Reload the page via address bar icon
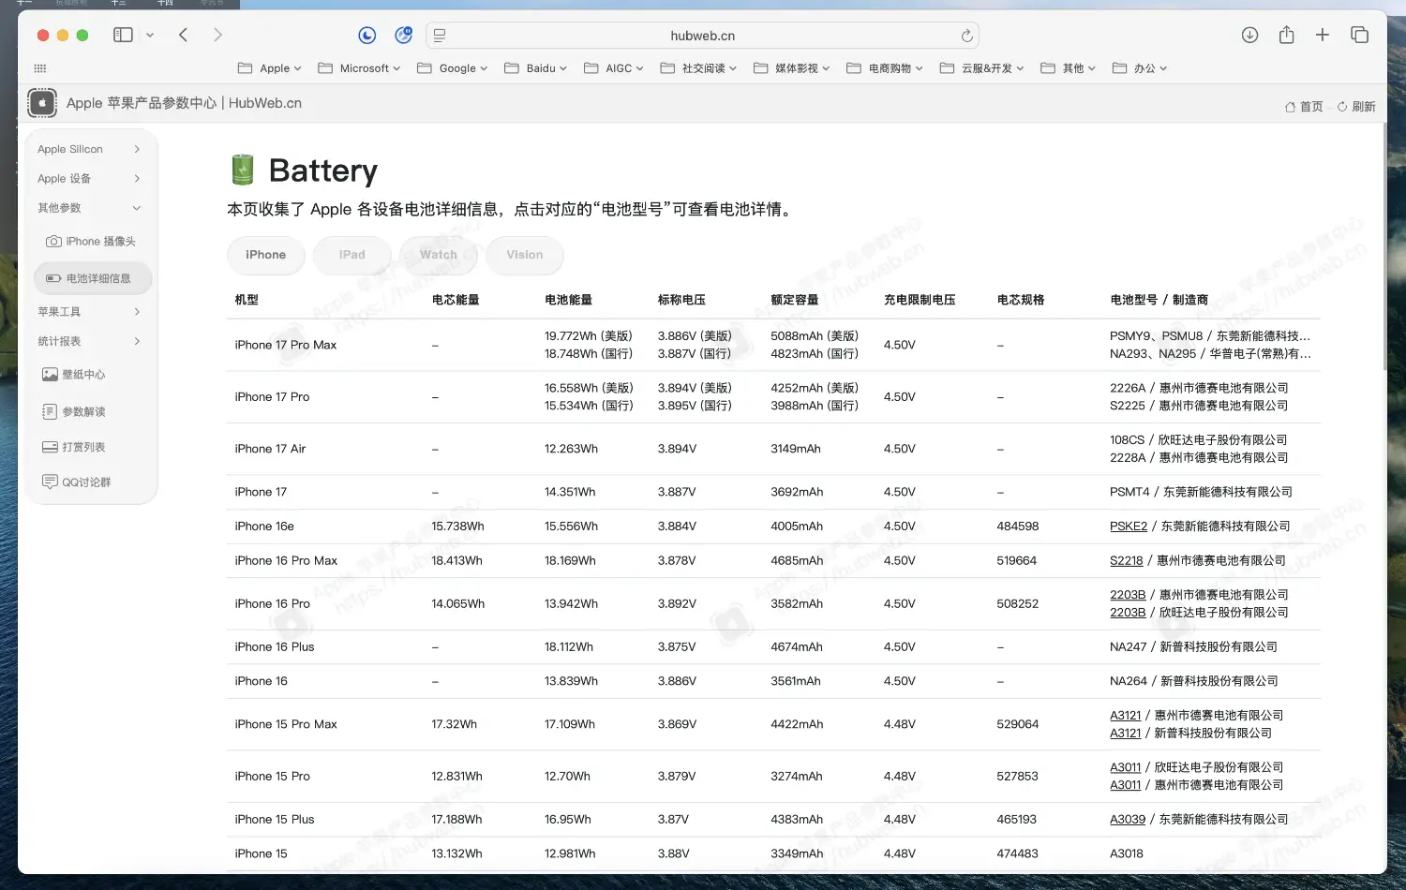Screen dimensions: 1406x890 coord(966,36)
